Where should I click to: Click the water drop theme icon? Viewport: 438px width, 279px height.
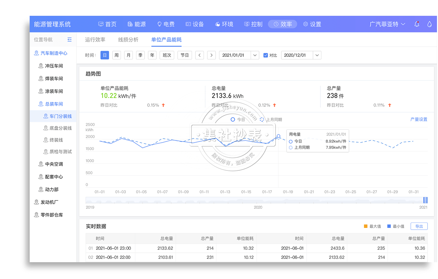point(429,24)
